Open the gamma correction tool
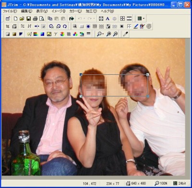This screenshot has width=192, height=188. 55,34
